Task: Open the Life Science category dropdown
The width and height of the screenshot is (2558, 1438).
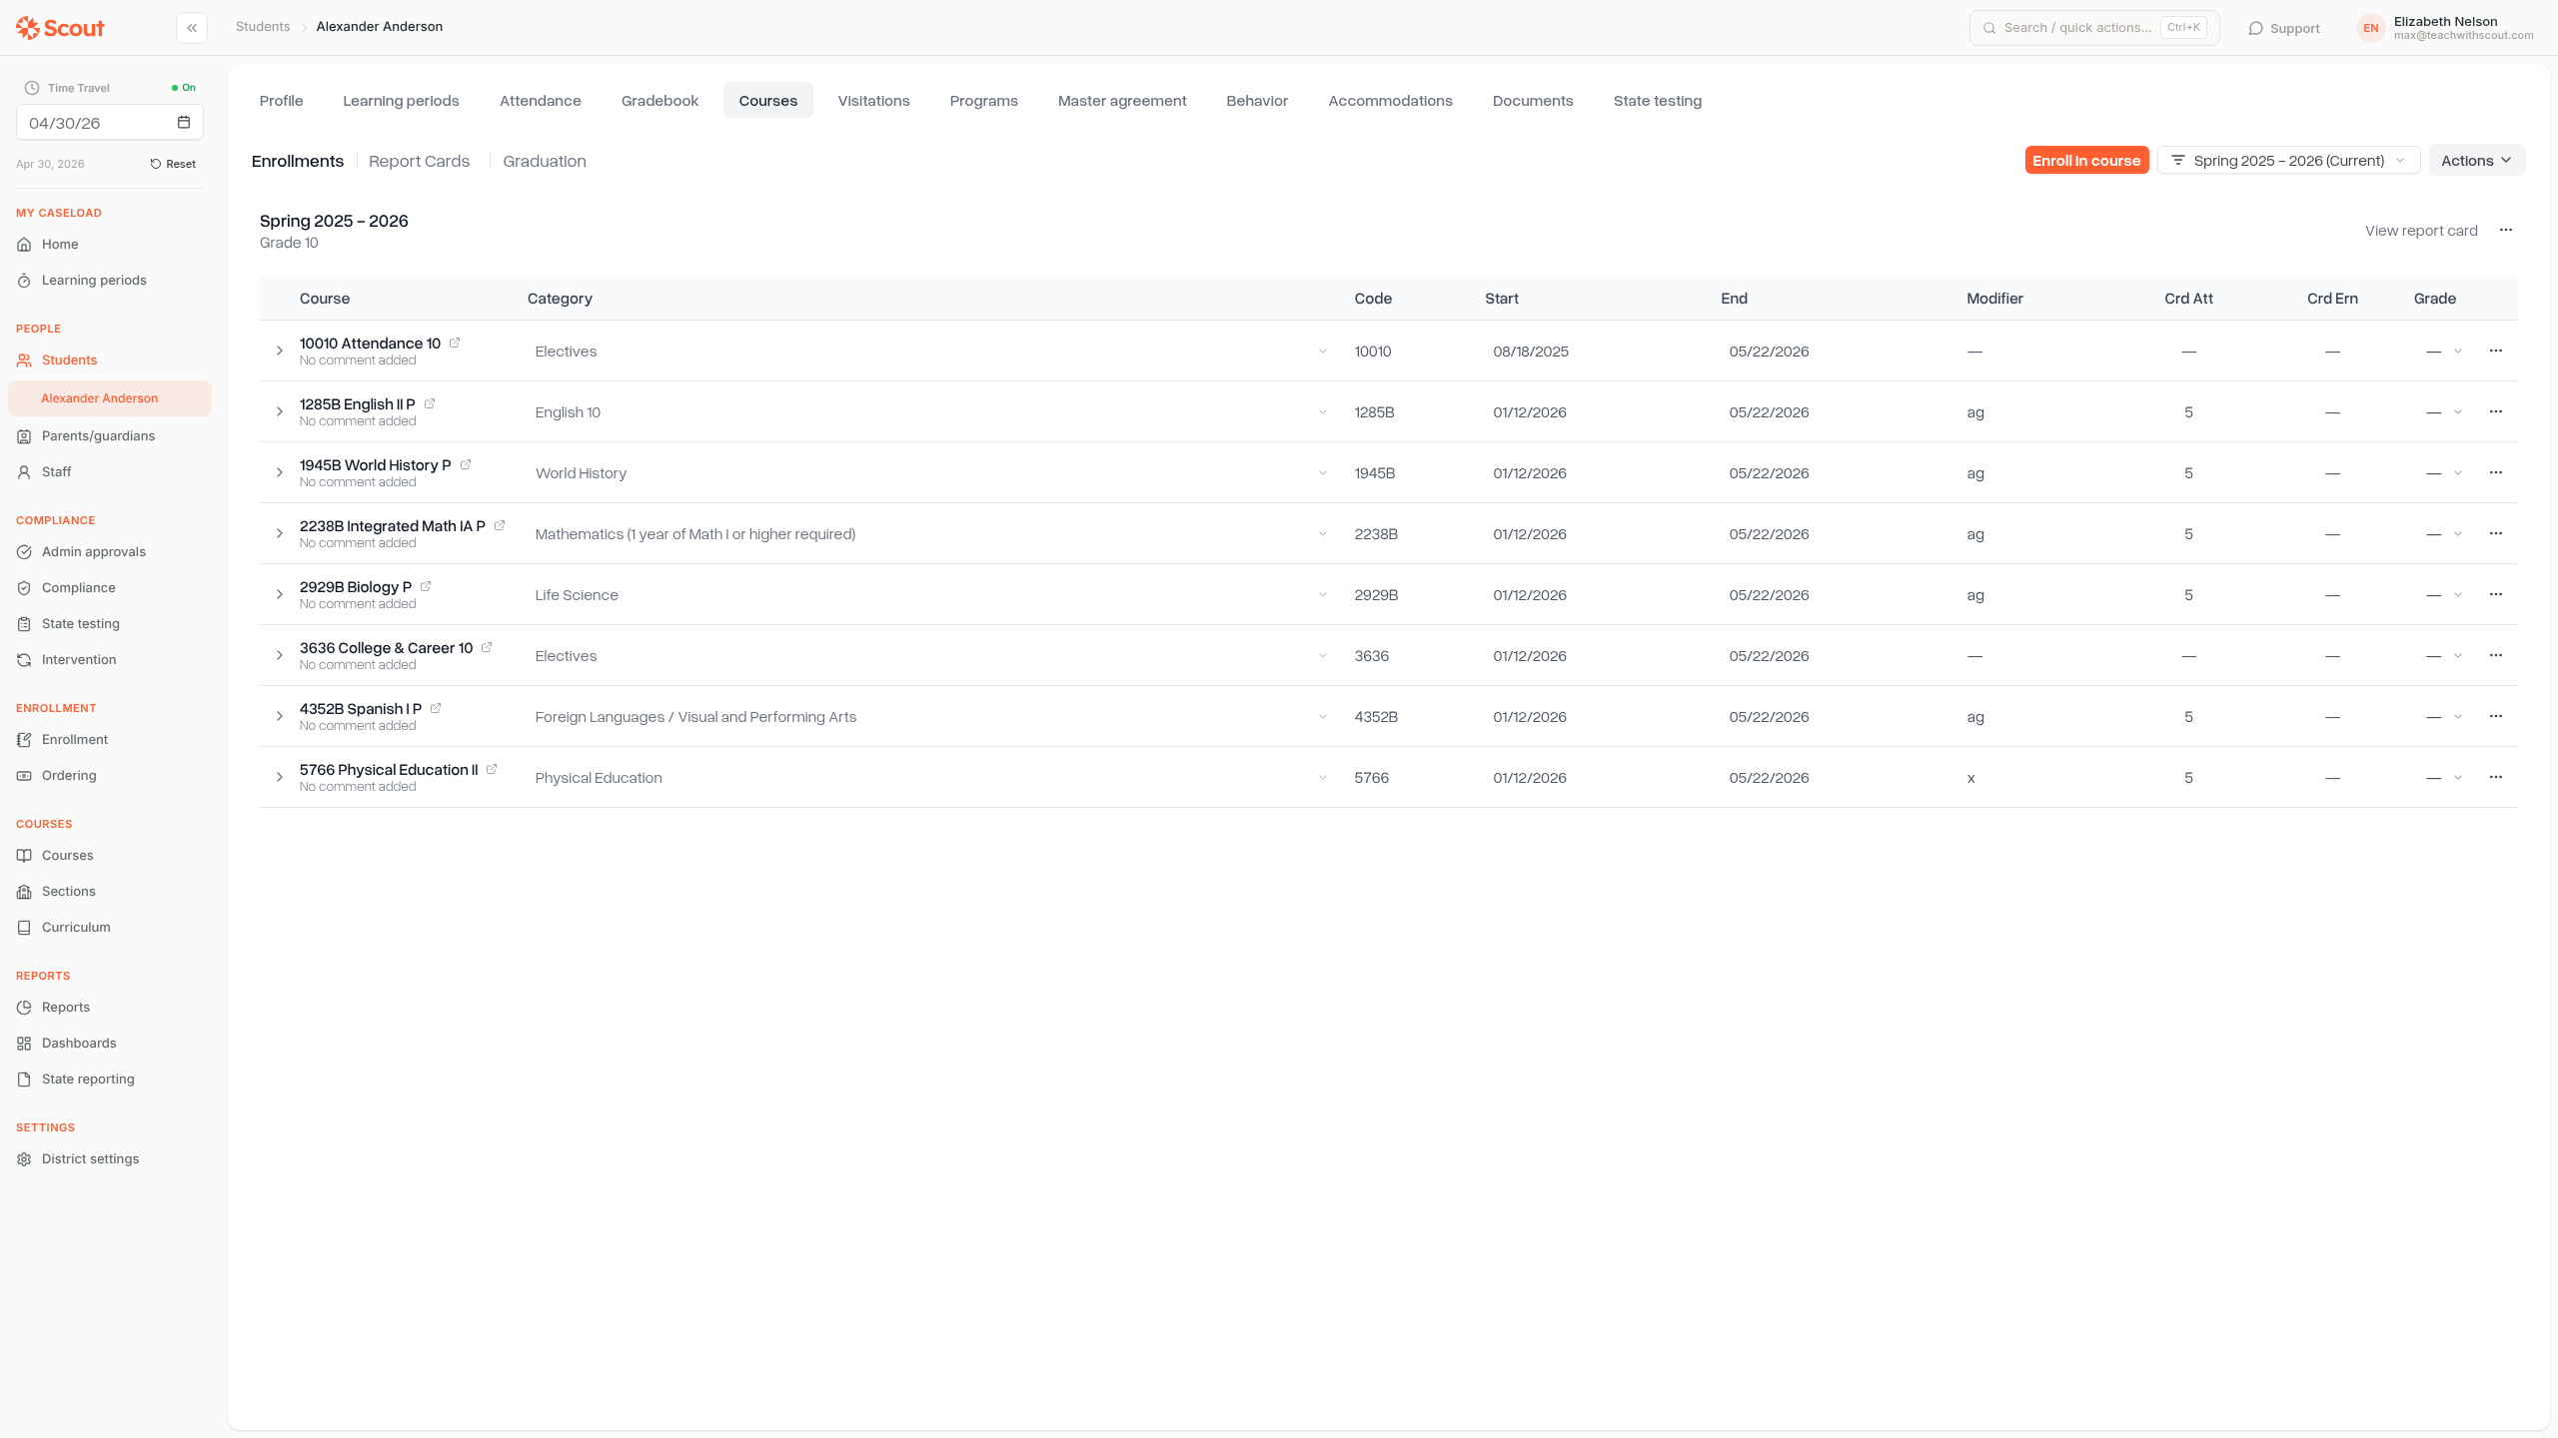Action: [931, 595]
